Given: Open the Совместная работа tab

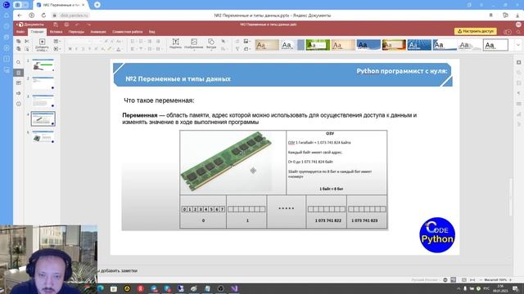Looking at the screenshot, I should tap(128, 32).
